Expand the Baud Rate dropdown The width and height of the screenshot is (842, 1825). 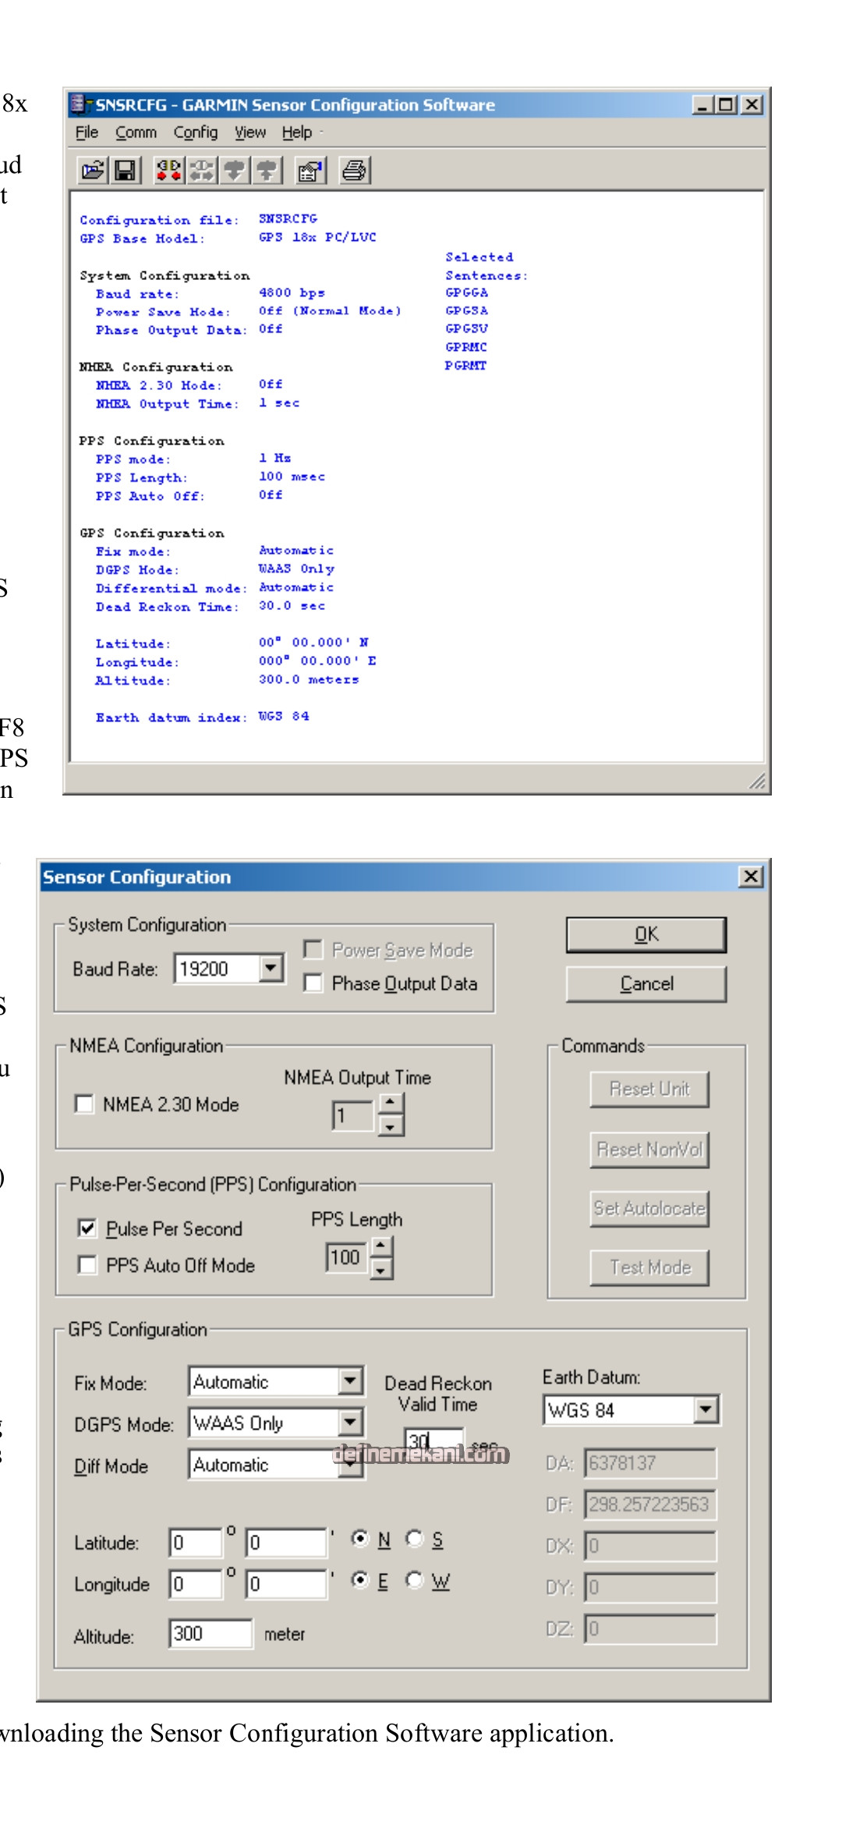(x=271, y=969)
